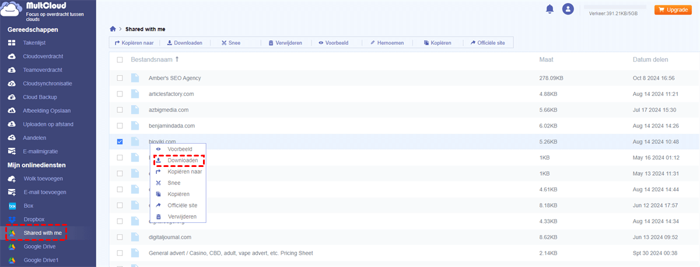Open Teamoverdracht in the sidebar
The height and width of the screenshot is (267, 700).
point(42,70)
